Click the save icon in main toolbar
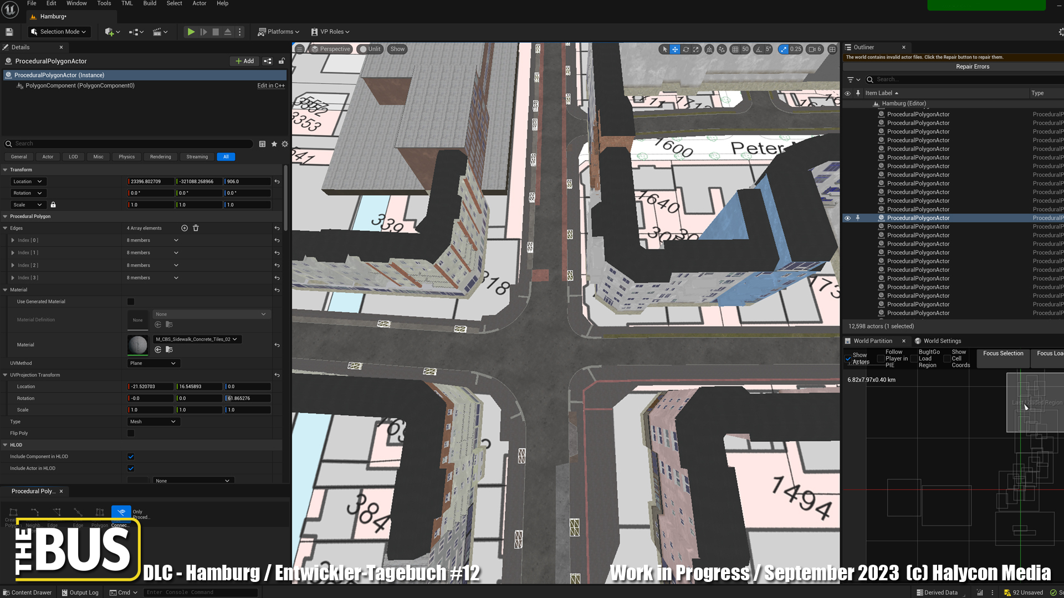This screenshot has width=1064, height=598. point(9,32)
